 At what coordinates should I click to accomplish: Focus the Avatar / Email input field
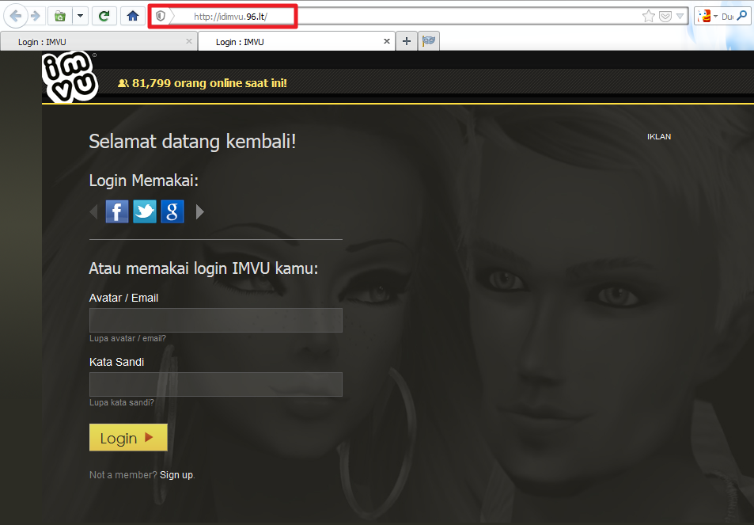point(216,321)
